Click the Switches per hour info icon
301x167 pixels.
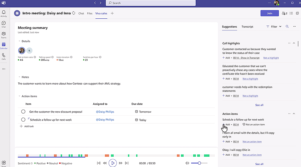pos(100,57)
